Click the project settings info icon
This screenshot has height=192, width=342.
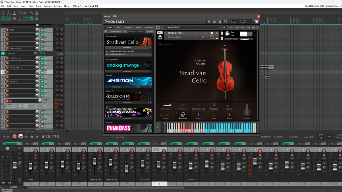(x=20, y=13)
